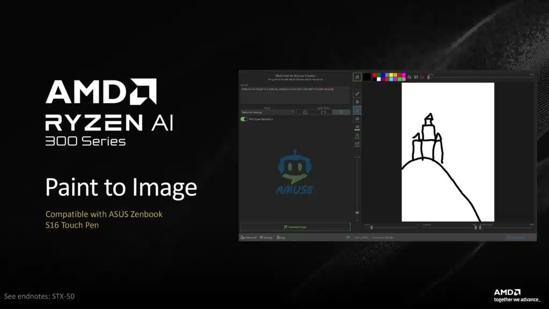Click the blue link in status bar
The height and width of the screenshot is (309, 549).
515,238
